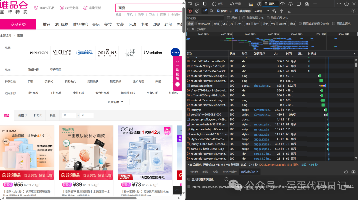Check Blocked response cookies (已阻止的响应 Cookie)
Image resolution: width=358 pixels, height=200 pixels.
[x=300, y=24]
